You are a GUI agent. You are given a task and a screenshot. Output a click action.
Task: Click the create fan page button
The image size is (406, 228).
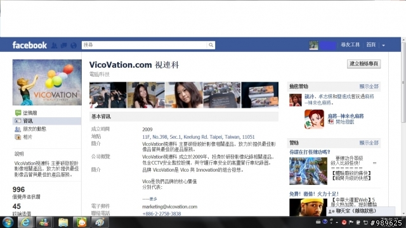tap(363, 63)
